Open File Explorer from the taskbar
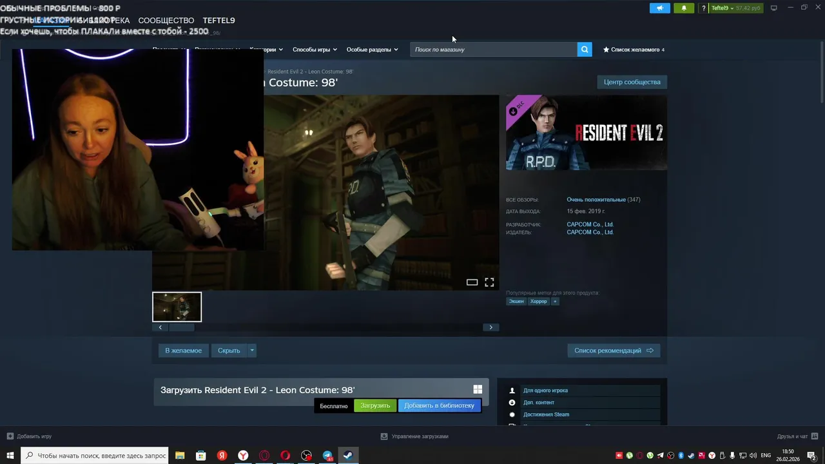825x464 pixels. [180, 456]
